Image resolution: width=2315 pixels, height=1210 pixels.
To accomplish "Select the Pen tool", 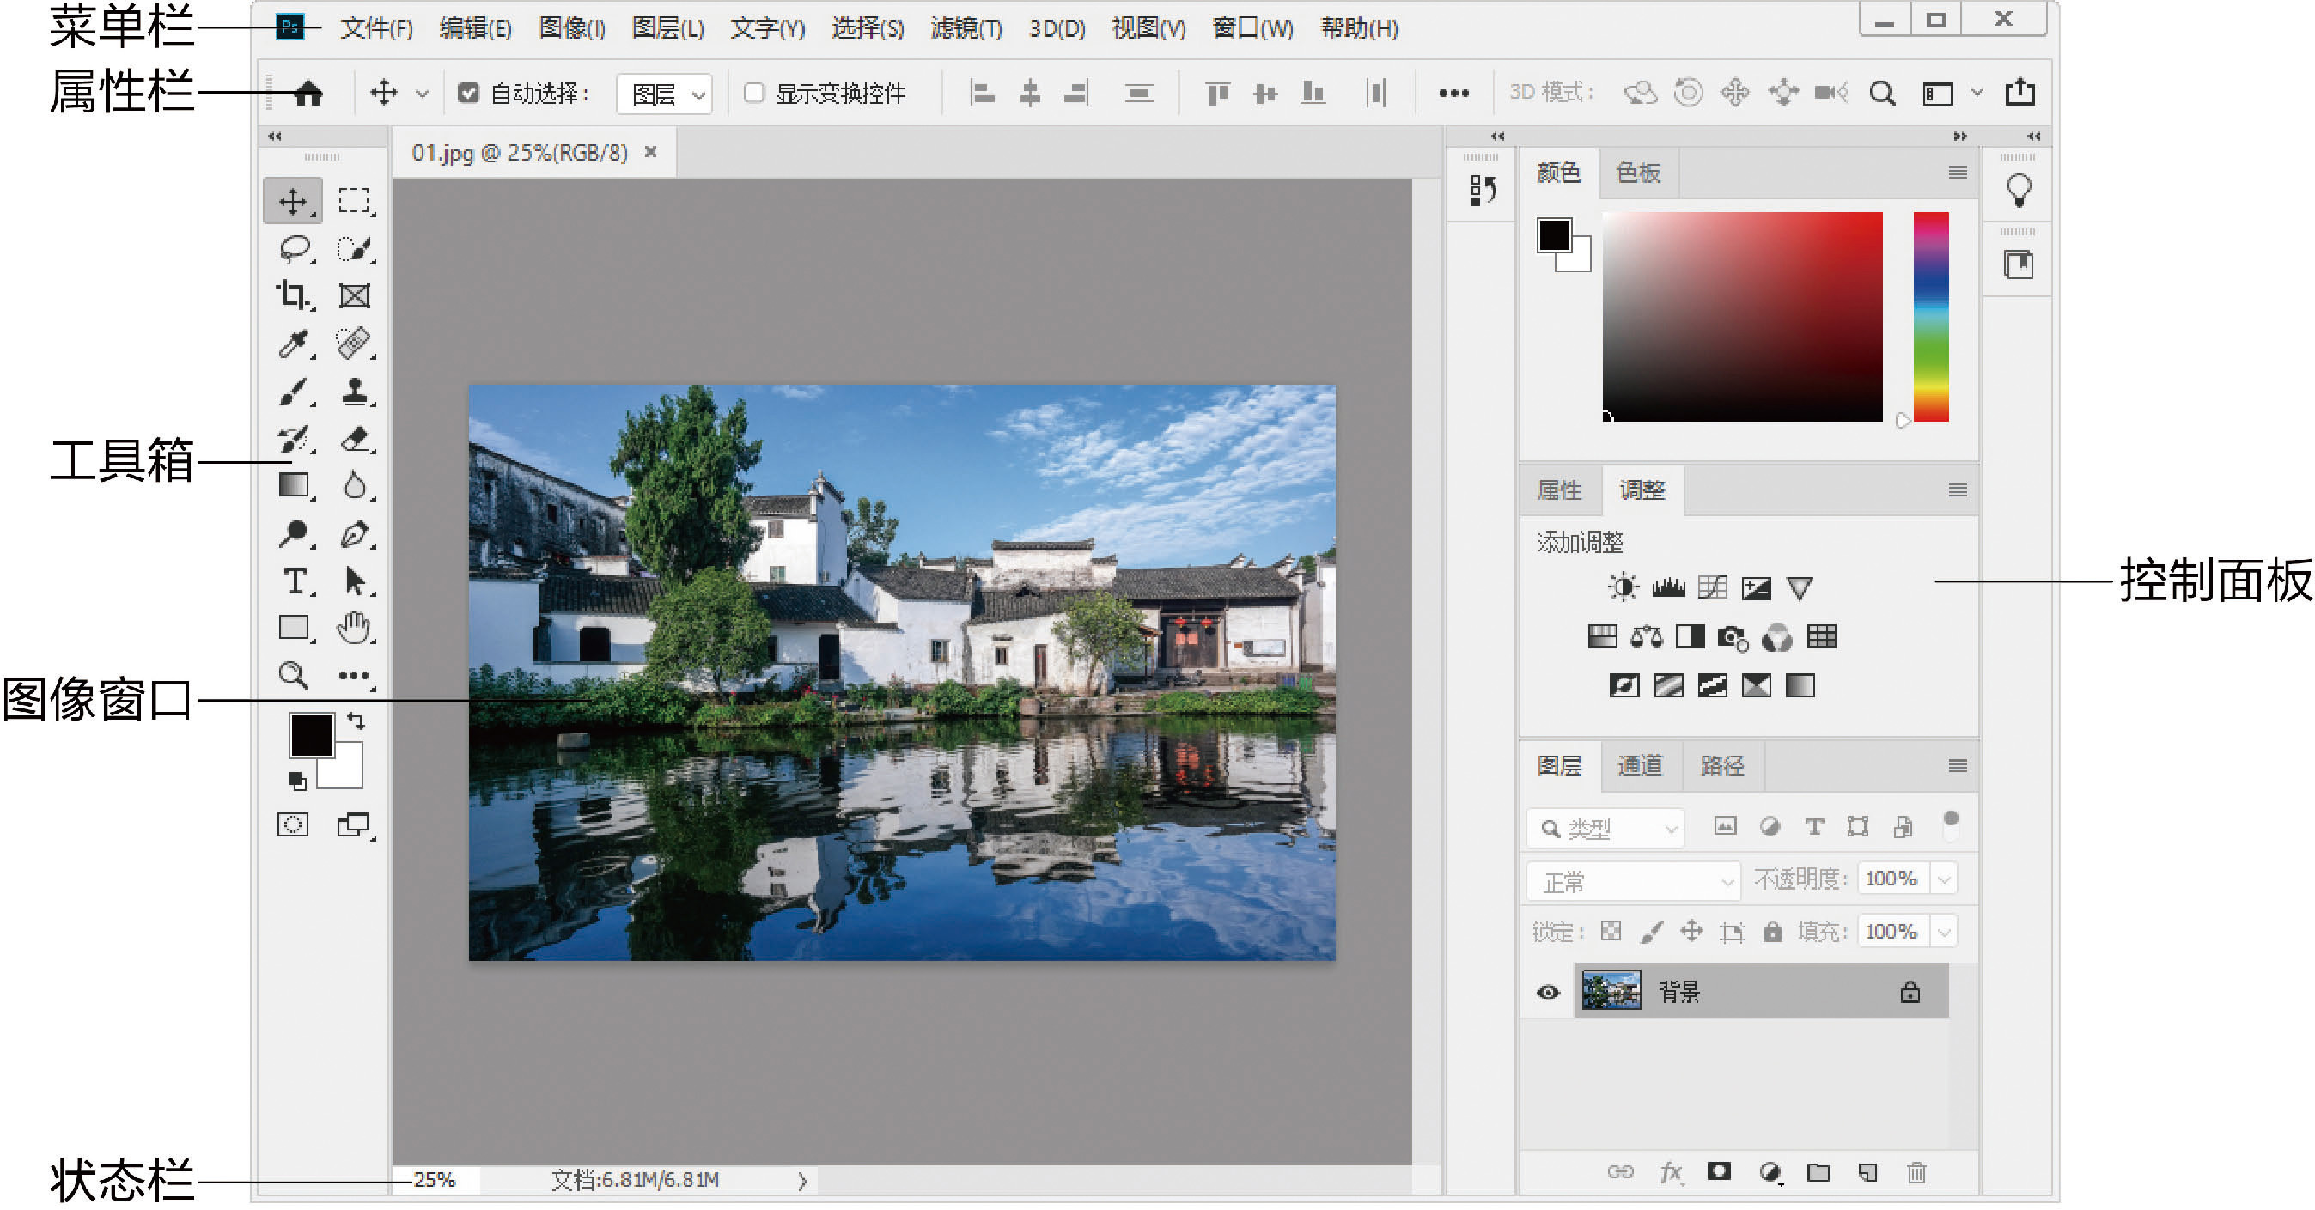I will click(x=355, y=533).
